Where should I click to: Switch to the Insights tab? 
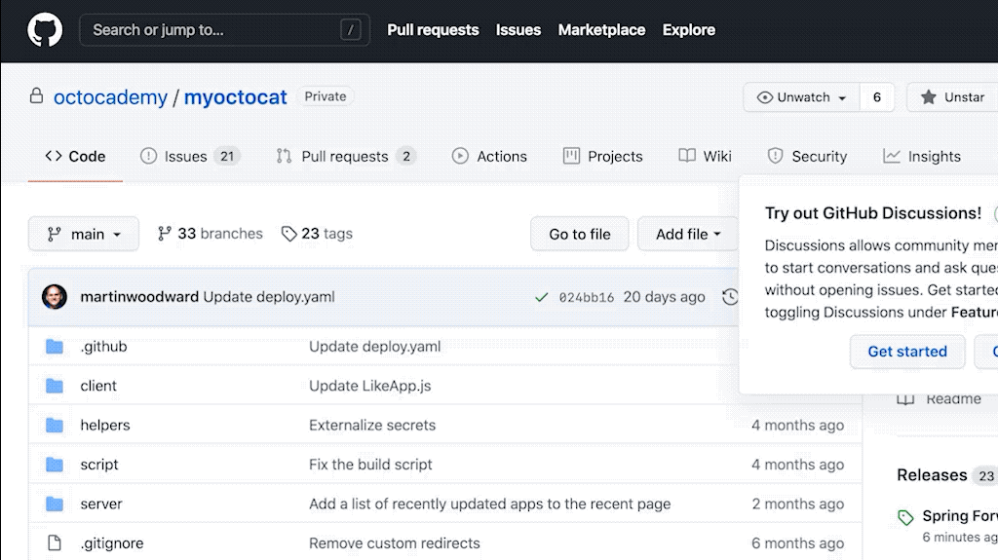click(x=922, y=157)
